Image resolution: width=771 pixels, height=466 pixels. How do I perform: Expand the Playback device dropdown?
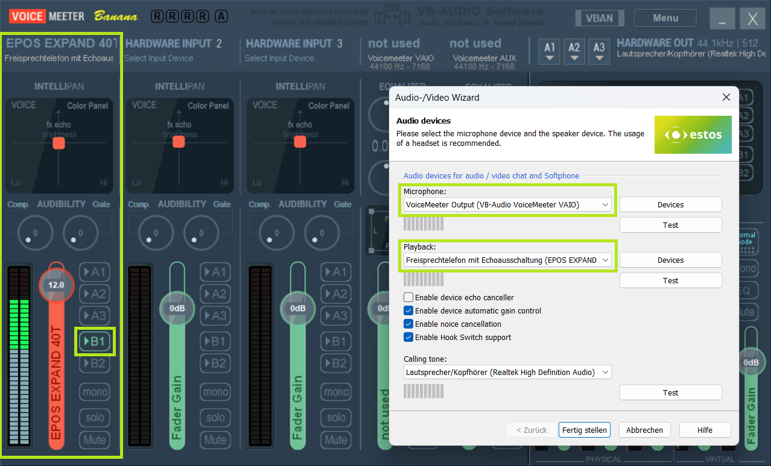tap(507, 260)
